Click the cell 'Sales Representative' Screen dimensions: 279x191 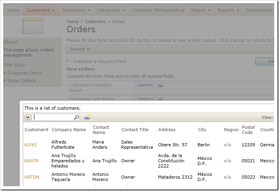137,145
